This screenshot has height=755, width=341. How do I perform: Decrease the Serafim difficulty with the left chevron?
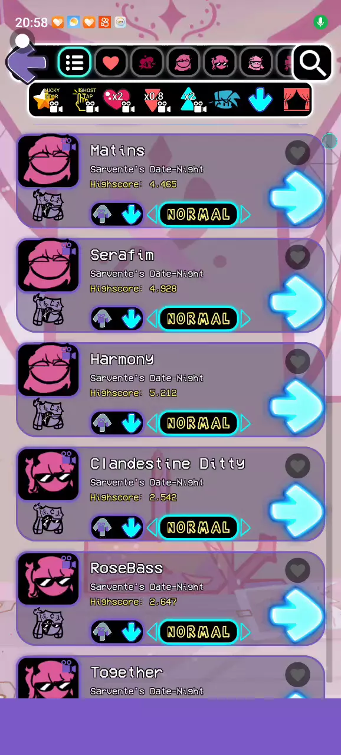pyautogui.click(x=152, y=319)
